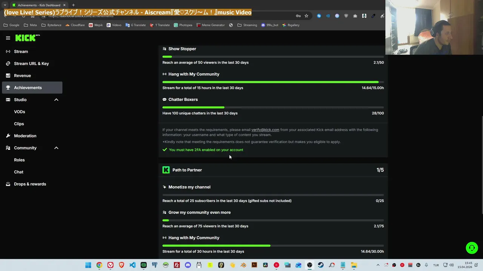Open a new browser tab with the plus button
This screenshot has height=271, width=483.
pos(73,5)
